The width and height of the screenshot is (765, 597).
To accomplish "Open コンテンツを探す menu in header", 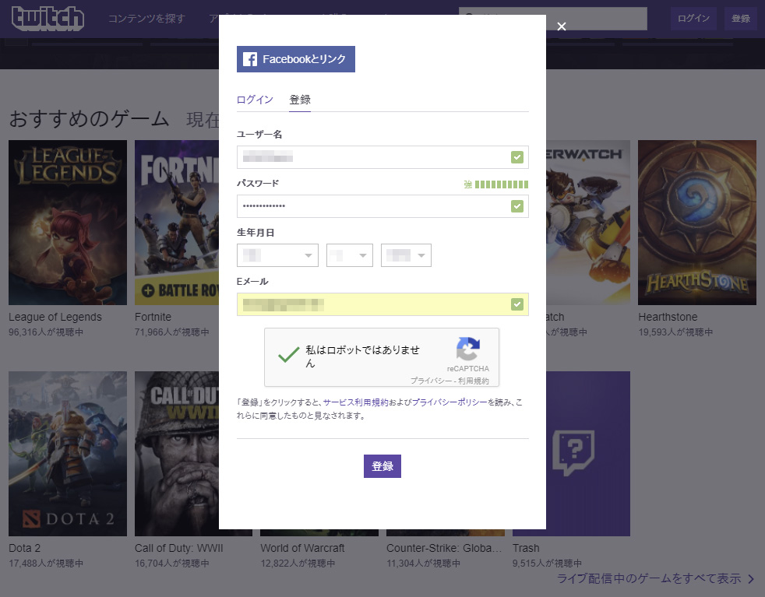I will [x=147, y=19].
